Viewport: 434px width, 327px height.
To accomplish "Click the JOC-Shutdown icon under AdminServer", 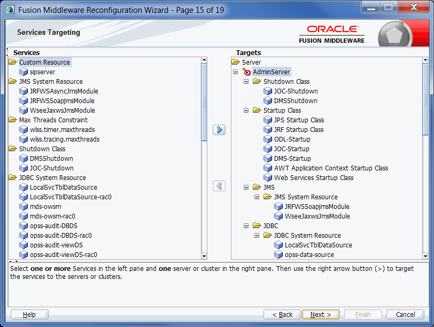I will click(268, 91).
